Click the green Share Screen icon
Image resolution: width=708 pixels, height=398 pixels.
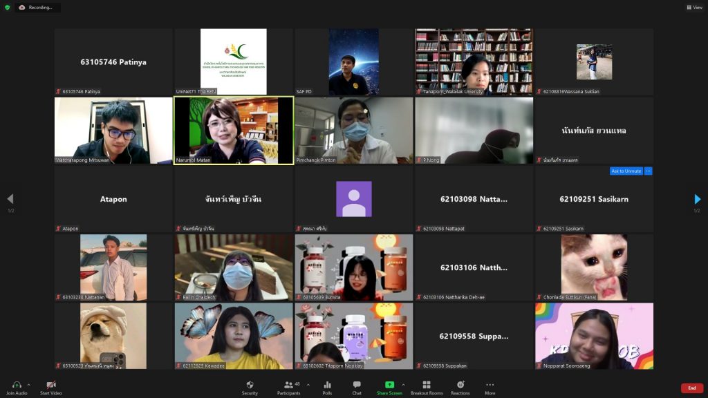coord(389,385)
